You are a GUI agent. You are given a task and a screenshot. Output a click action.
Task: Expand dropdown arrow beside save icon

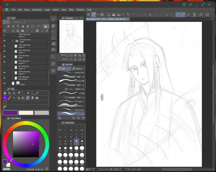pyautogui.click(x=123, y=15)
